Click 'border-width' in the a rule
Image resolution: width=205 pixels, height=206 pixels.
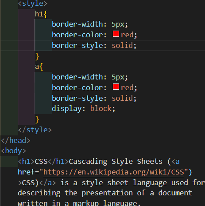coord(77,77)
